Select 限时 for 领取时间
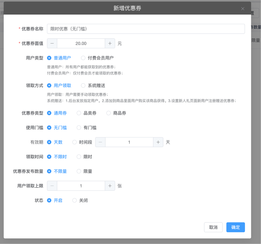261x244 pixels. point(84,157)
